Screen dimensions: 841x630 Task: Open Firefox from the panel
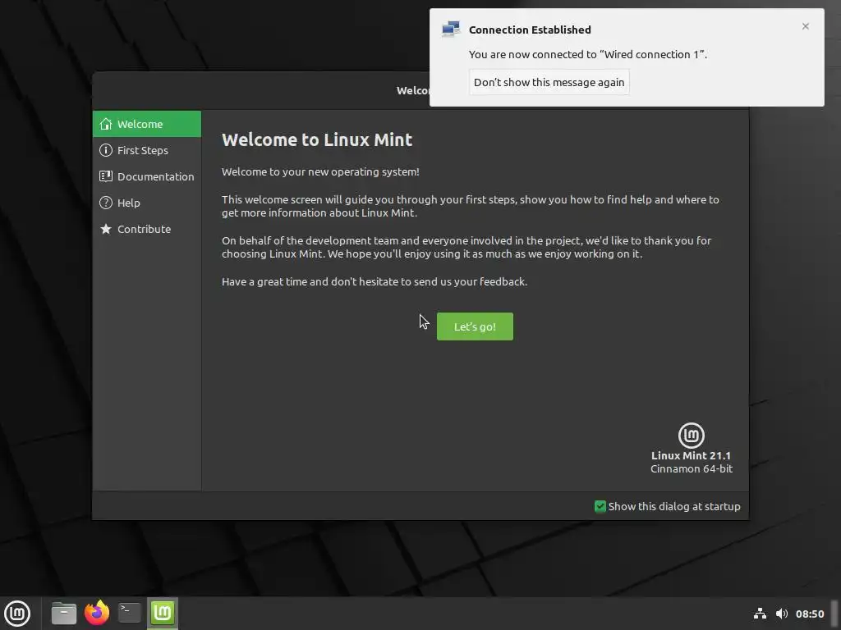(97, 614)
